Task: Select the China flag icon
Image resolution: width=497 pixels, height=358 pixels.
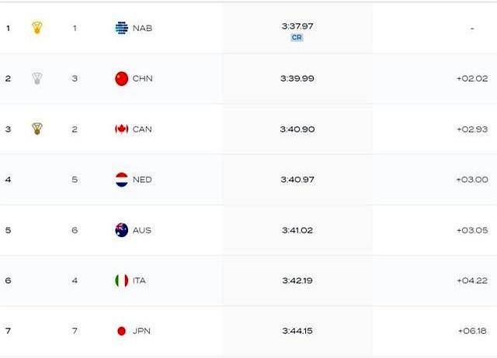Action: click(121, 78)
